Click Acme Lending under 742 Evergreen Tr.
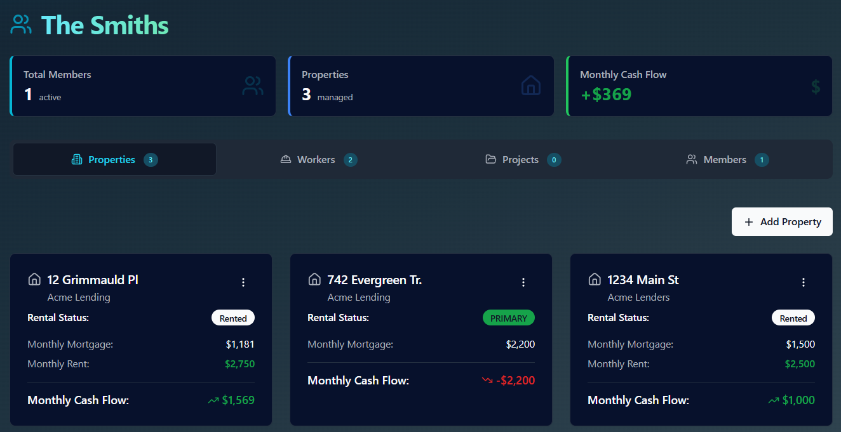Image resolution: width=841 pixels, height=432 pixels. [359, 297]
